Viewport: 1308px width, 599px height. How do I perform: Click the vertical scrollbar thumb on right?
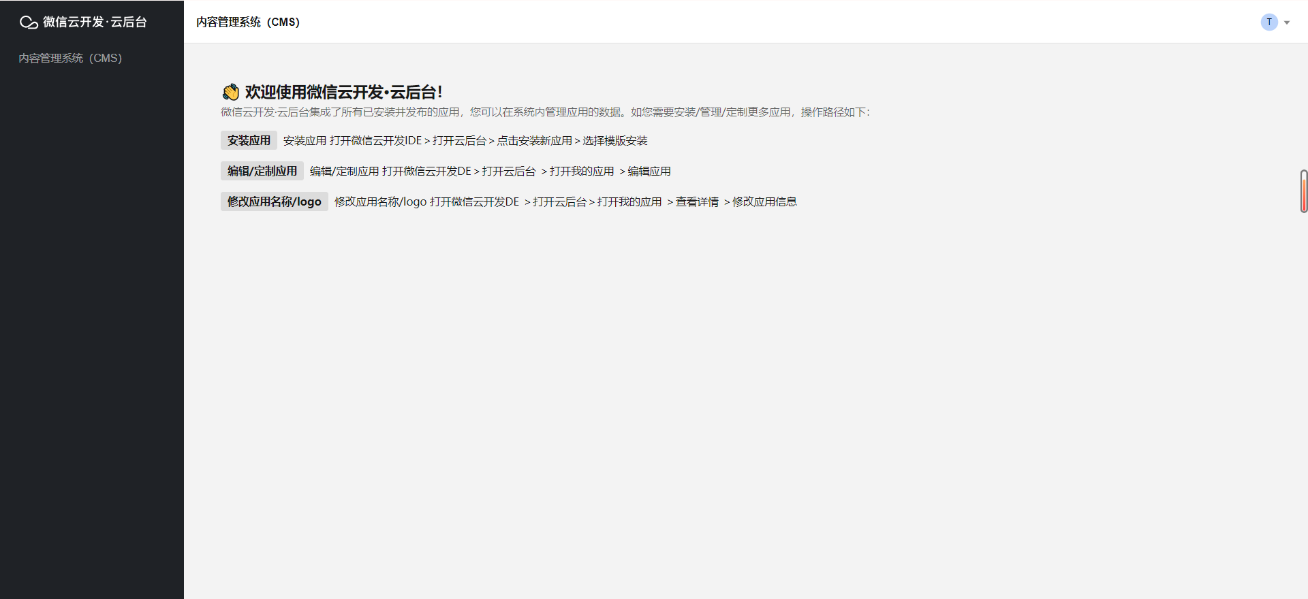1304,191
